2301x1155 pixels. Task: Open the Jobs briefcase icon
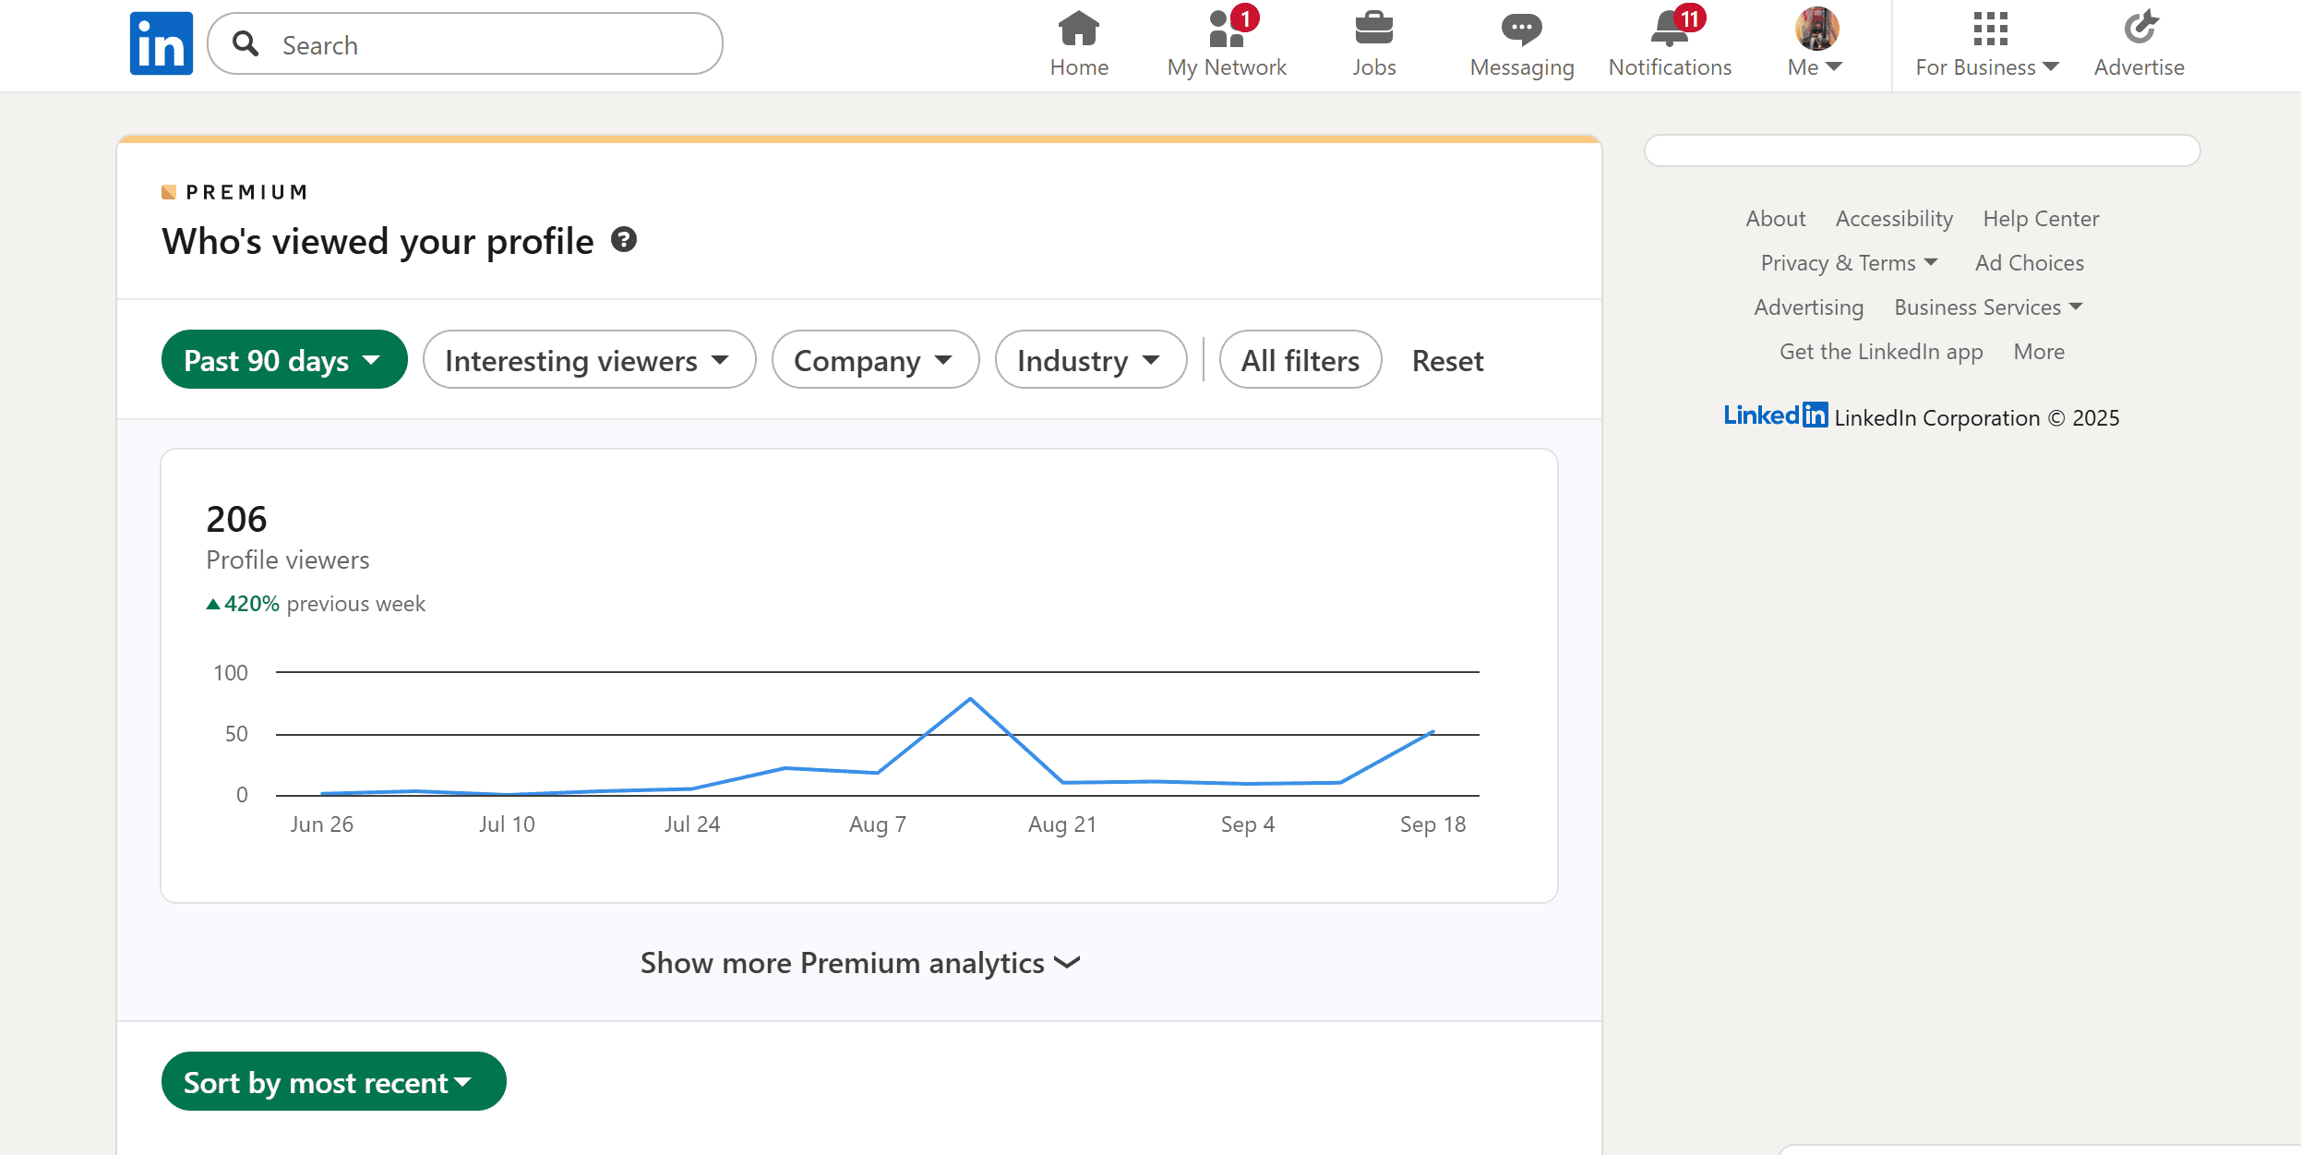[1374, 30]
